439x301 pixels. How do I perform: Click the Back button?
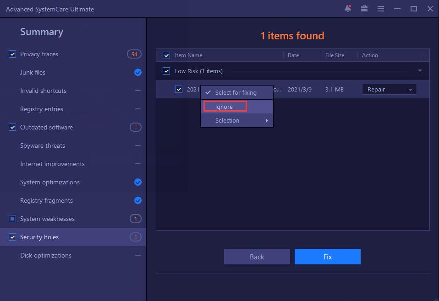(x=257, y=257)
